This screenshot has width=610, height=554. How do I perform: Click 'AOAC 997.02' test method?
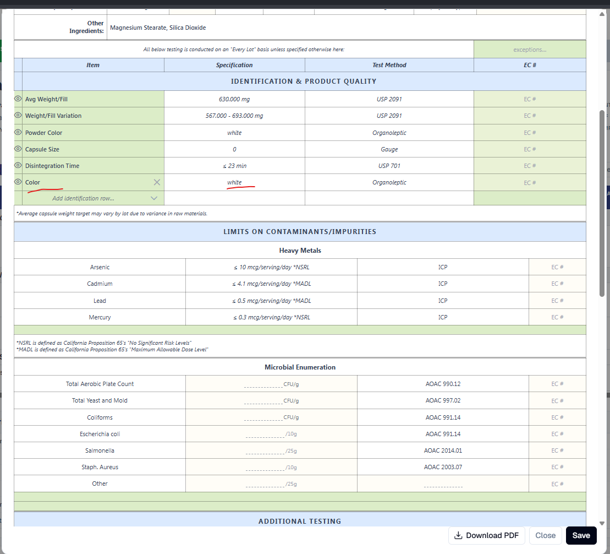[443, 400]
